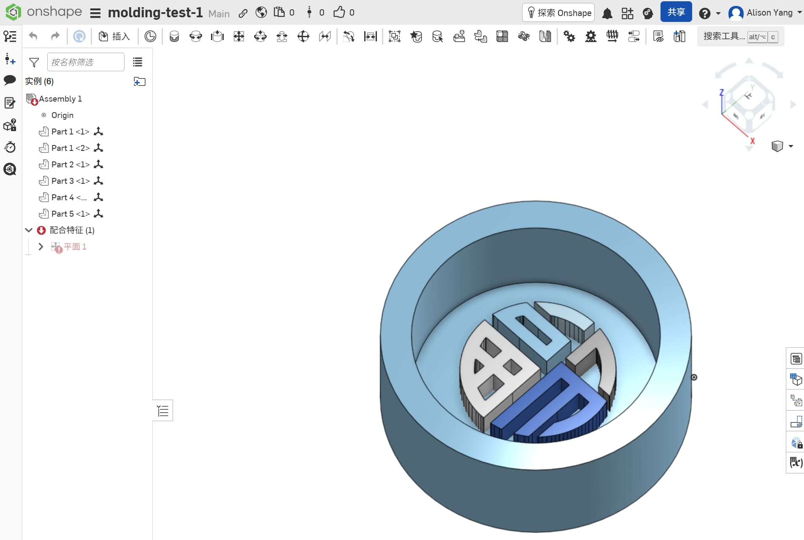The image size is (804, 540).
Task: Expand the 平面 1 mate entry
Action: click(x=41, y=247)
